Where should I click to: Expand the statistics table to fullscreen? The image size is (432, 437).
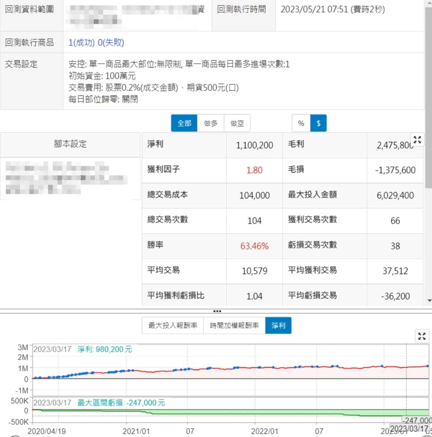(x=417, y=140)
